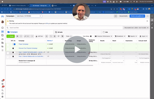Click the search magnifier in the left sidebar
The width and height of the screenshot is (154, 99).
(x=2, y=90)
